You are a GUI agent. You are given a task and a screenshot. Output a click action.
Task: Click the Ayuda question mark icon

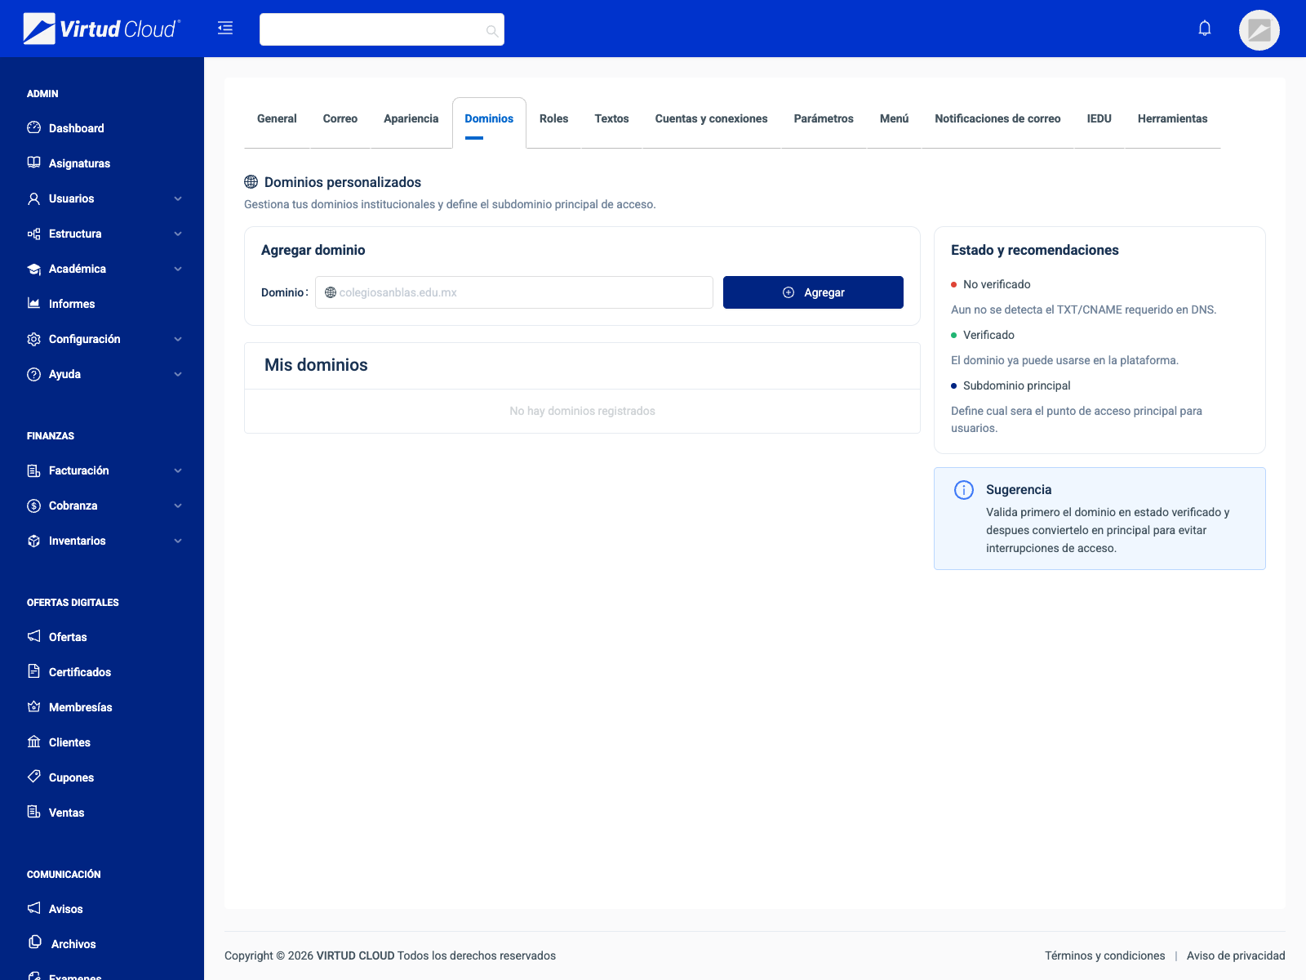pos(33,374)
